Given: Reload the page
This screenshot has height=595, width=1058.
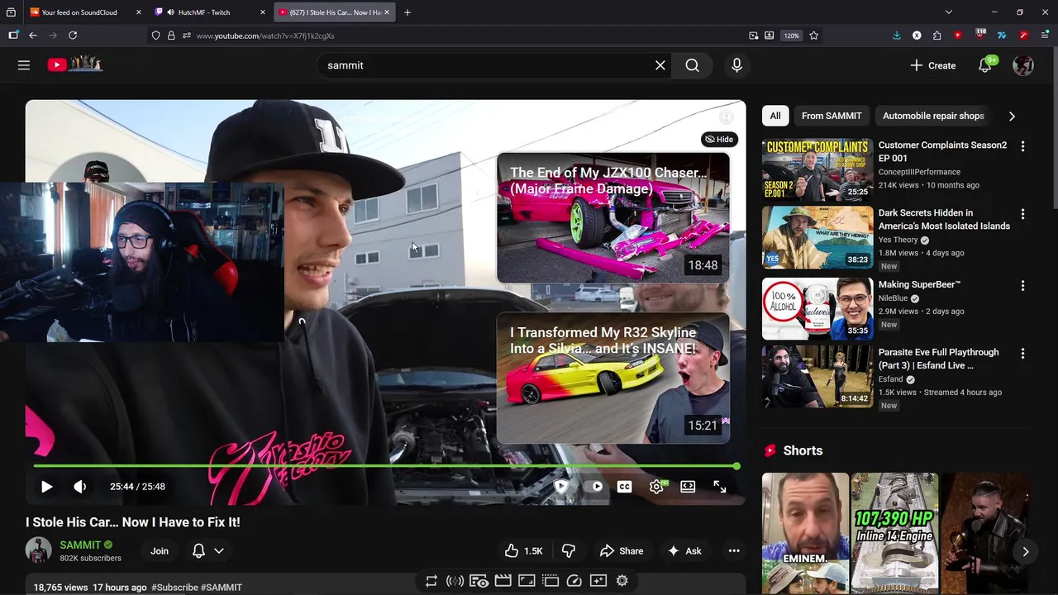Looking at the screenshot, I should click(73, 36).
